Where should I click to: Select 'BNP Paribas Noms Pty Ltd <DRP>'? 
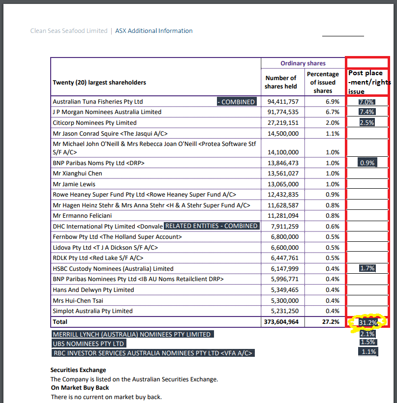(x=98, y=163)
